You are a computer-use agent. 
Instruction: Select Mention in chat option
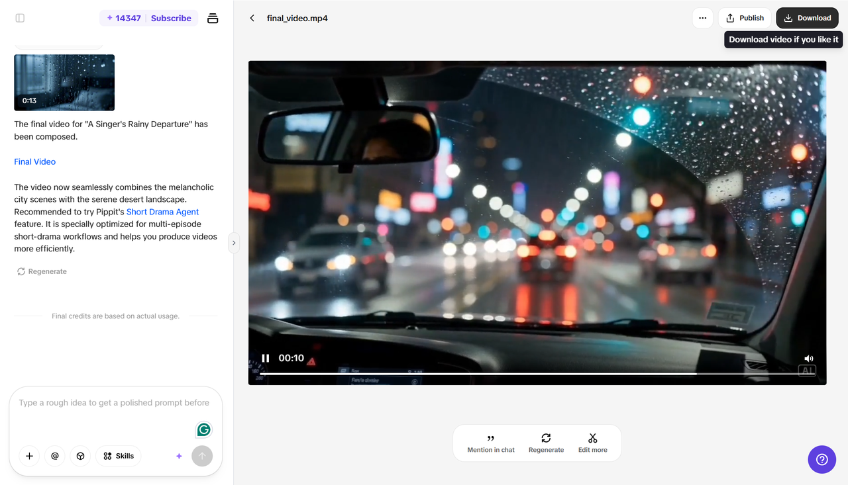coord(491,443)
